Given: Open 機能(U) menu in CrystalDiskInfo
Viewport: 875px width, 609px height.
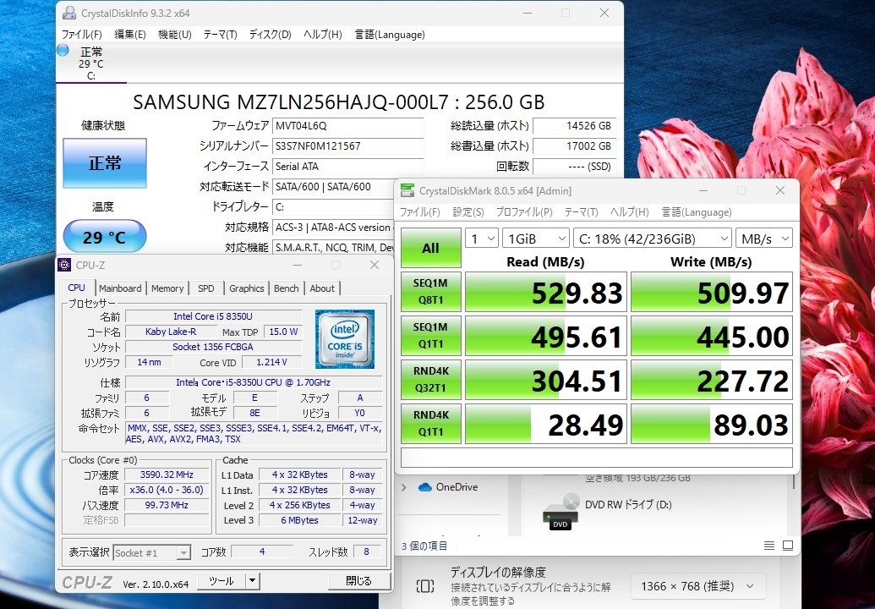Looking at the screenshot, I should 175,35.
